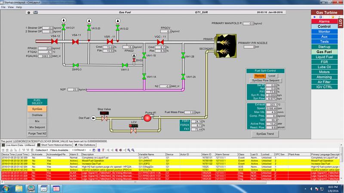Screen dimensions: 344x193
Task: Open the IGV CTRL screen
Action: (324, 87)
